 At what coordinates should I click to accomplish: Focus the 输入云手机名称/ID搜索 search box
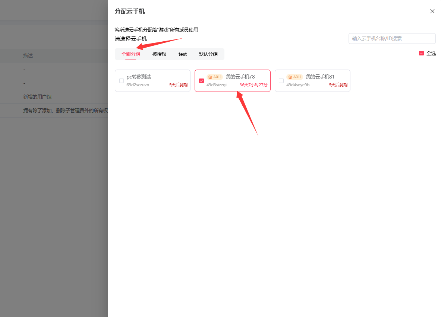tap(392, 38)
